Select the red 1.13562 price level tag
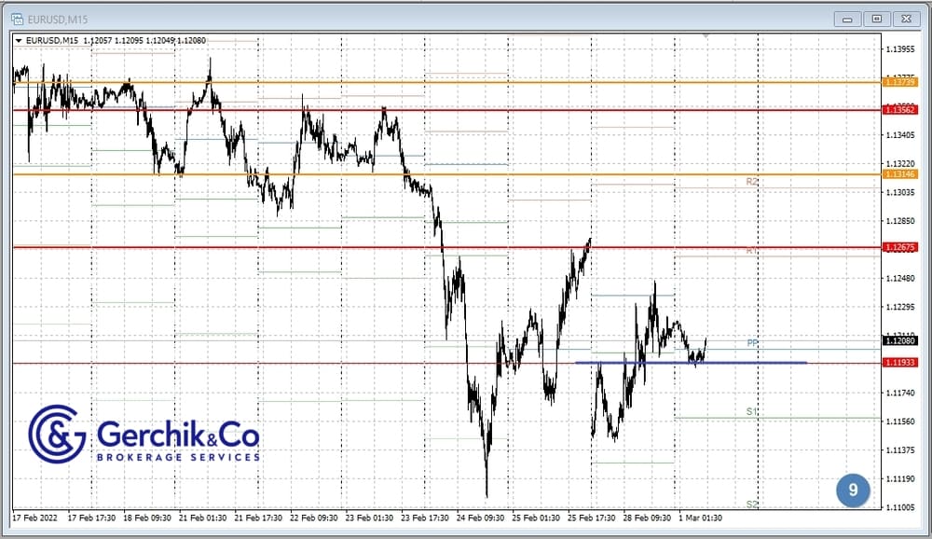The height and width of the screenshot is (539, 932). [x=900, y=110]
